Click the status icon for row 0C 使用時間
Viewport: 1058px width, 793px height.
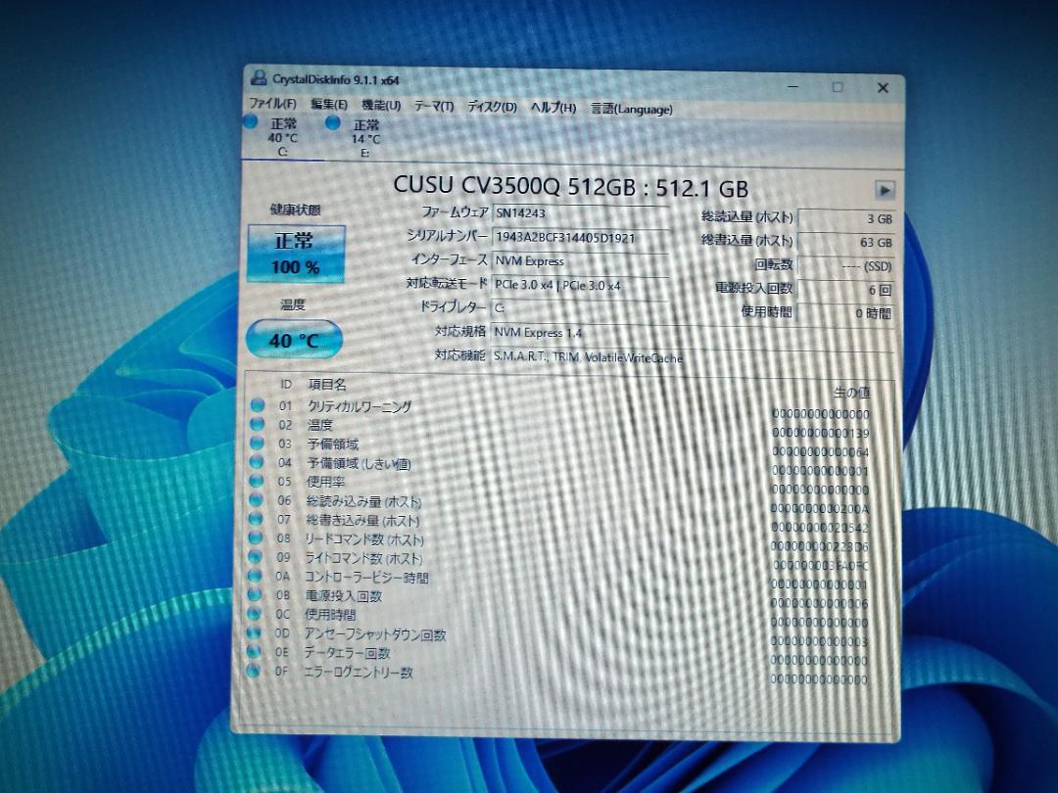254,614
